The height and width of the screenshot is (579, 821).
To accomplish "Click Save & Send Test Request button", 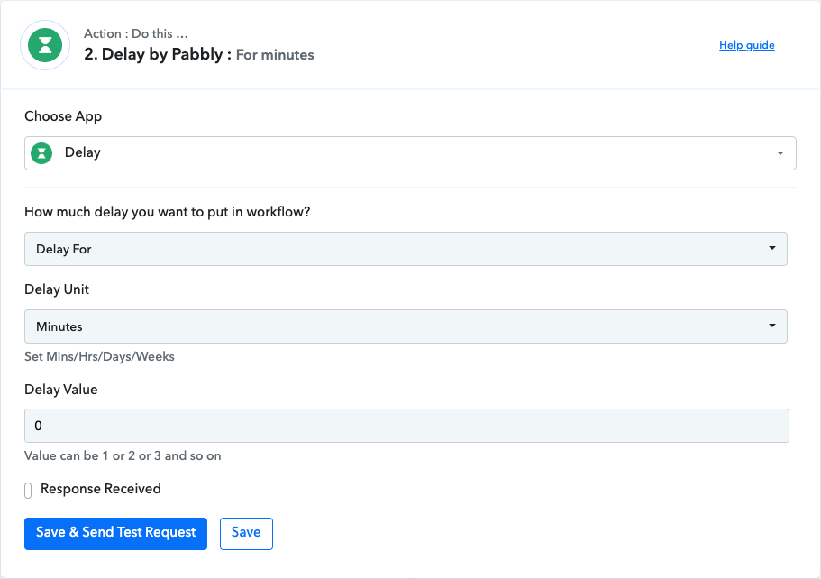I will click(115, 534).
